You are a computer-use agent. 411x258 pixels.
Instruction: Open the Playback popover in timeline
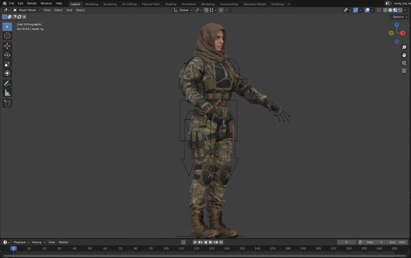(21, 242)
